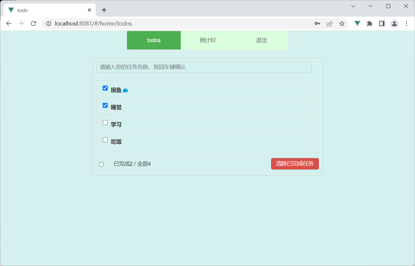This screenshot has height=266, width=415.
Task: Click the back navigation arrow
Action: (9, 23)
